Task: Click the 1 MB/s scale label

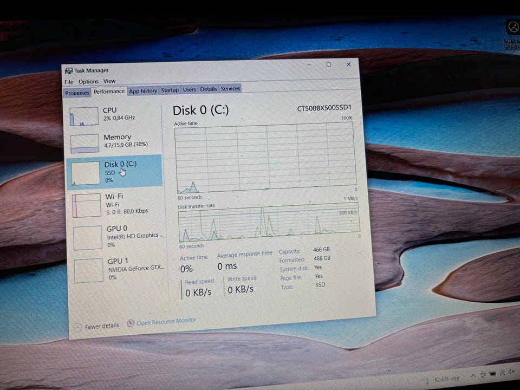Action: (x=350, y=198)
